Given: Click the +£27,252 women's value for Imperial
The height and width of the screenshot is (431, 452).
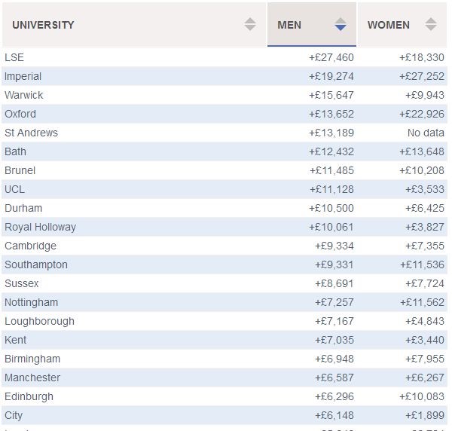Looking at the screenshot, I should pos(421,76).
